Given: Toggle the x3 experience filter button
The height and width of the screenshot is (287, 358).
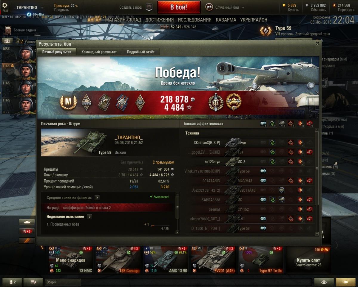Looking at the screenshot, I should coord(27,231).
